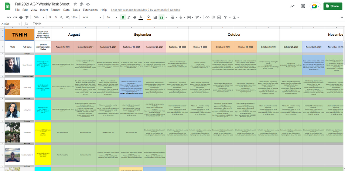The width and height of the screenshot is (345, 171).
Task: Open last edit version history link
Action: 146,10
